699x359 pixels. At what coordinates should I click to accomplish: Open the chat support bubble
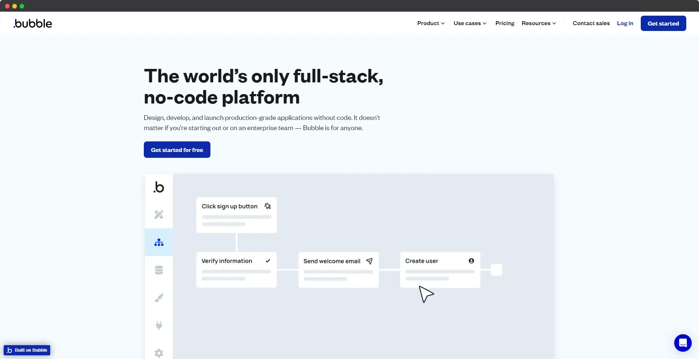[683, 343]
